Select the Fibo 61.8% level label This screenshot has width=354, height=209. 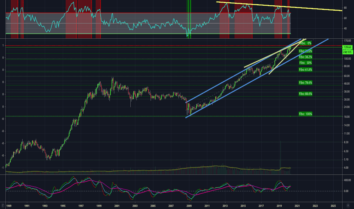(x=305, y=70)
